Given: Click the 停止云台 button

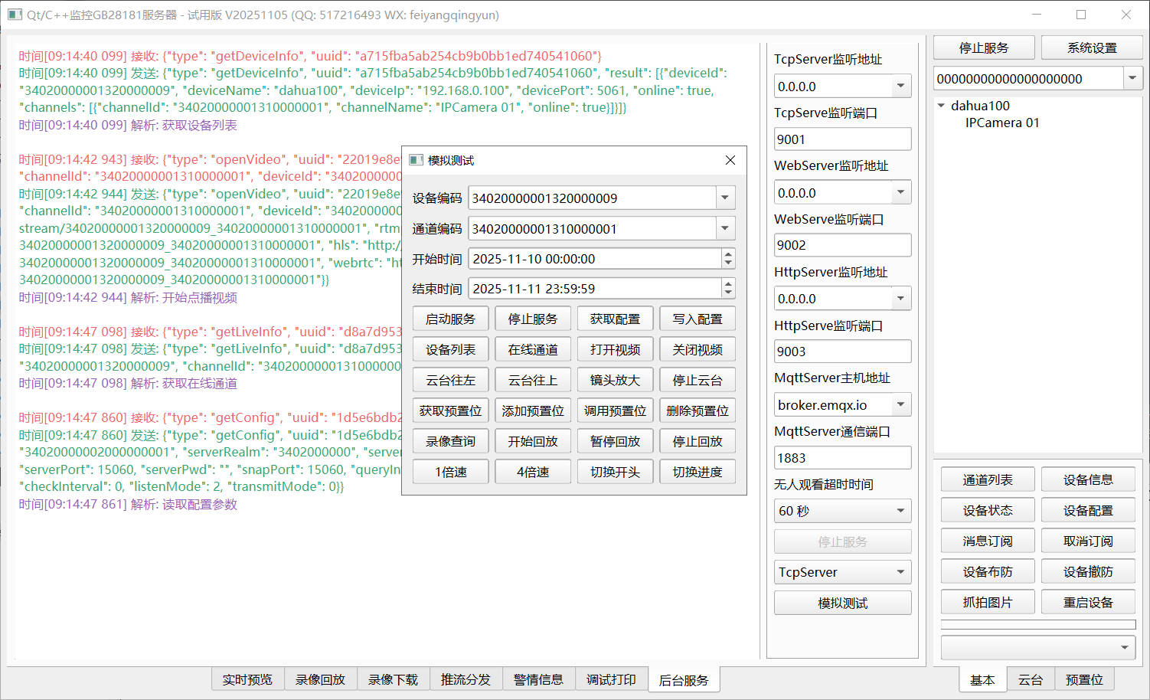Looking at the screenshot, I should [698, 380].
